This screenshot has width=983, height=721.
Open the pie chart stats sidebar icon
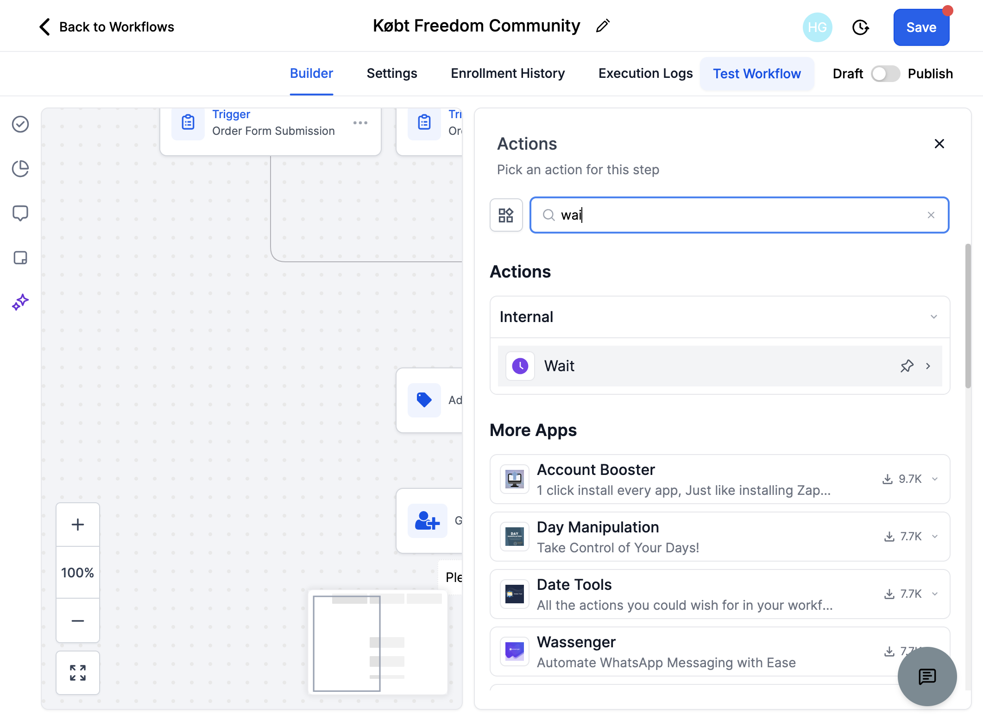click(20, 169)
